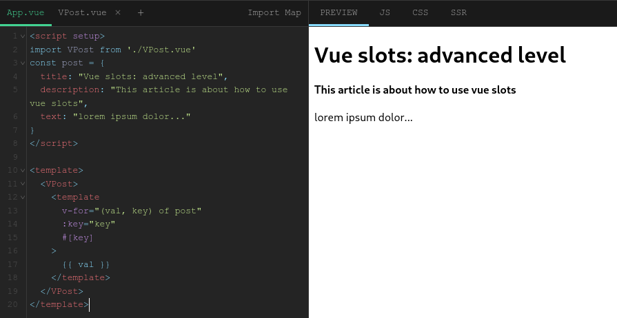Click the title property line in editor
Screen dimensions: 617x318
[134, 76]
